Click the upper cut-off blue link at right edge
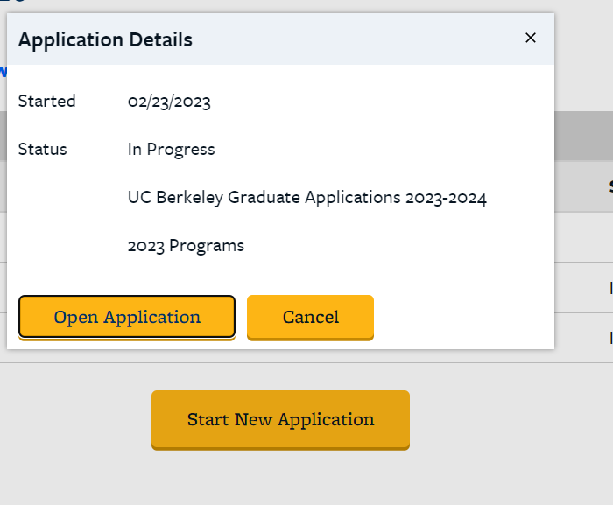Image resolution: width=613 pixels, height=505 pixels. pos(609,287)
